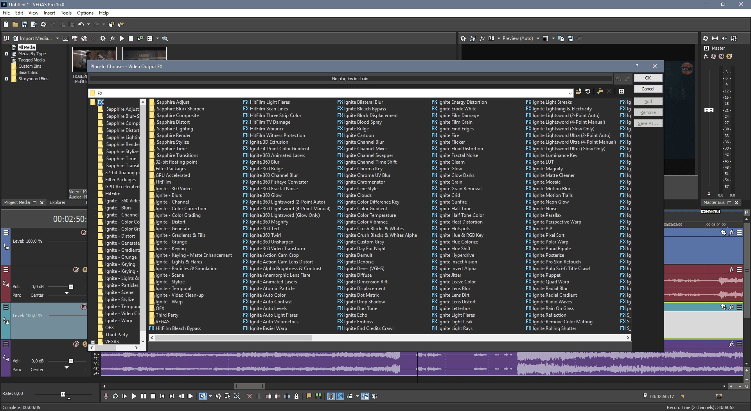Insert a region with the green region icon

point(318,396)
